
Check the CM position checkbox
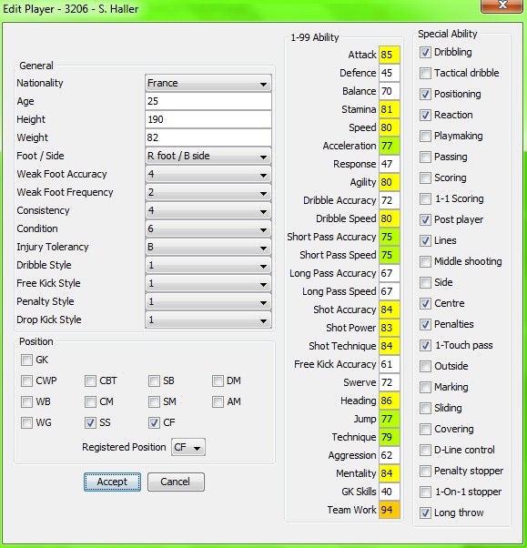[90, 401]
